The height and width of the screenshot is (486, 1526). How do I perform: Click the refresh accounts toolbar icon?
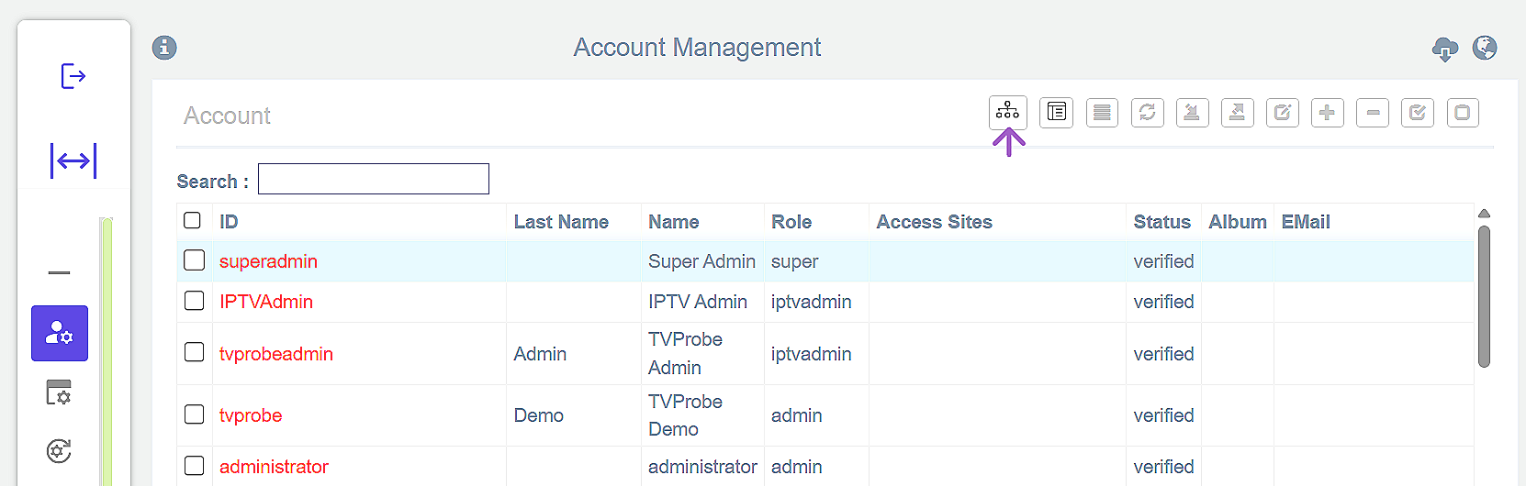click(1147, 113)
